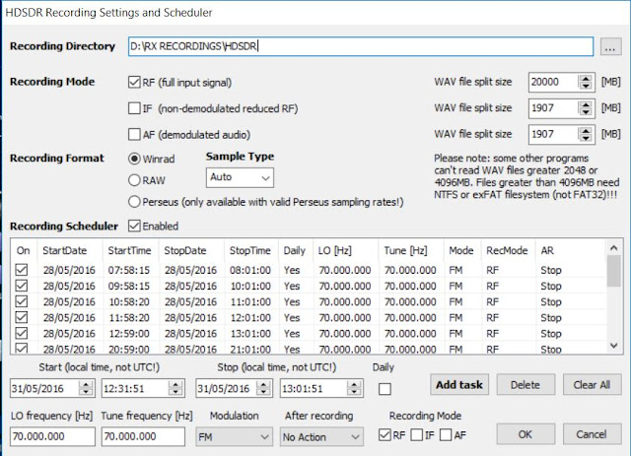Click the Delete button

[x=526, y=385]
